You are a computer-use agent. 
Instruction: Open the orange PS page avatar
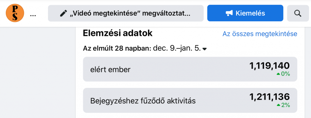click(15, 13)
